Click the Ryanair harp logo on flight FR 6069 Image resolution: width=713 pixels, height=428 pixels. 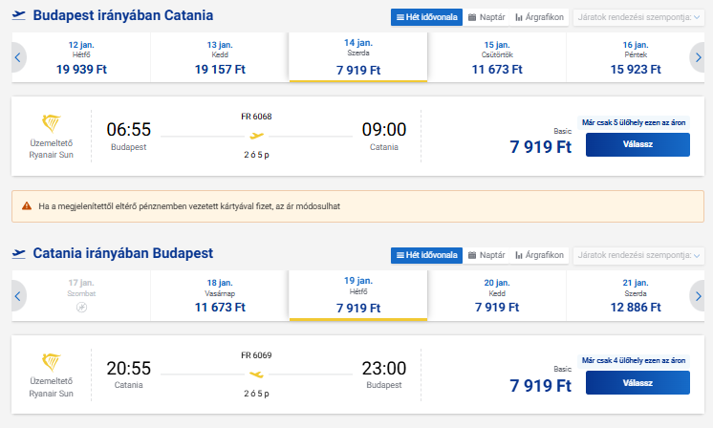(51, 362)
